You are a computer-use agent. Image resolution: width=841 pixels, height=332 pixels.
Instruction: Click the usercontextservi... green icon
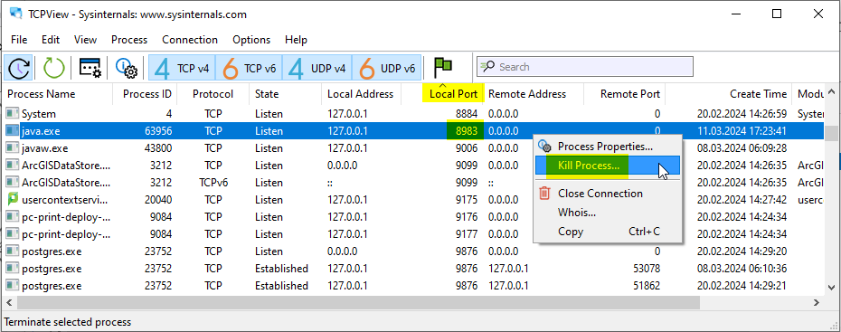[x=13, y=200]
